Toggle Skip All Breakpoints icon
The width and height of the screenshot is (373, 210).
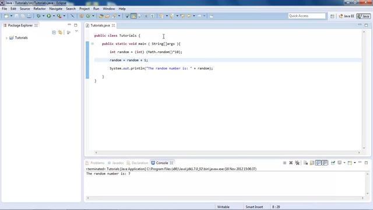coord(72,16)
